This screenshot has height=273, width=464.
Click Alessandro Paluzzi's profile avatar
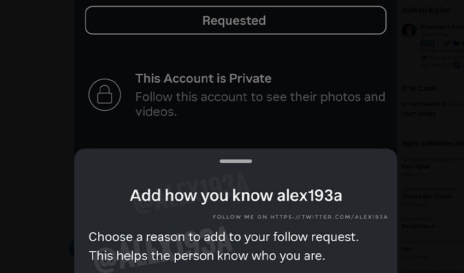(x=409, y=31)
